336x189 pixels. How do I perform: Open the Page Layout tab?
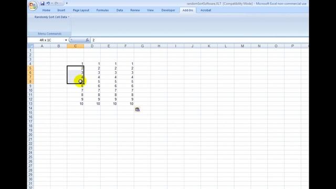tap(81, 10)
